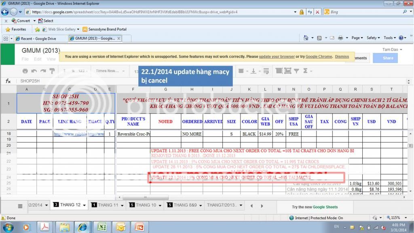This screenshot has width=414, height=233.
Task: Switch to the THANG 11 sheet tab
Action: 105,205
